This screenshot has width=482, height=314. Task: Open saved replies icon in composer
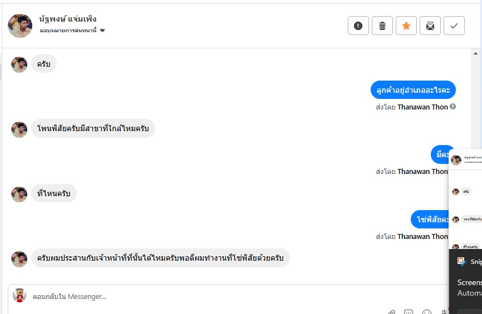[409, 312]
